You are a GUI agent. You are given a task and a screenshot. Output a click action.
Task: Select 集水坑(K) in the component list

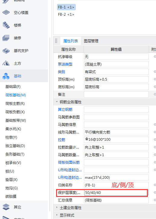(x=13, y=129)
